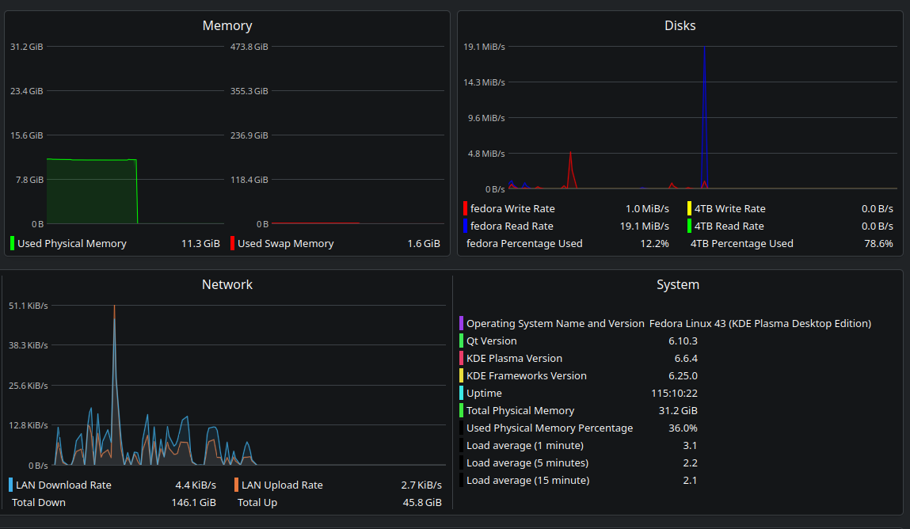Click the 45.8 GiB total up value
This screenshot has height=529, width=910.
422,502
